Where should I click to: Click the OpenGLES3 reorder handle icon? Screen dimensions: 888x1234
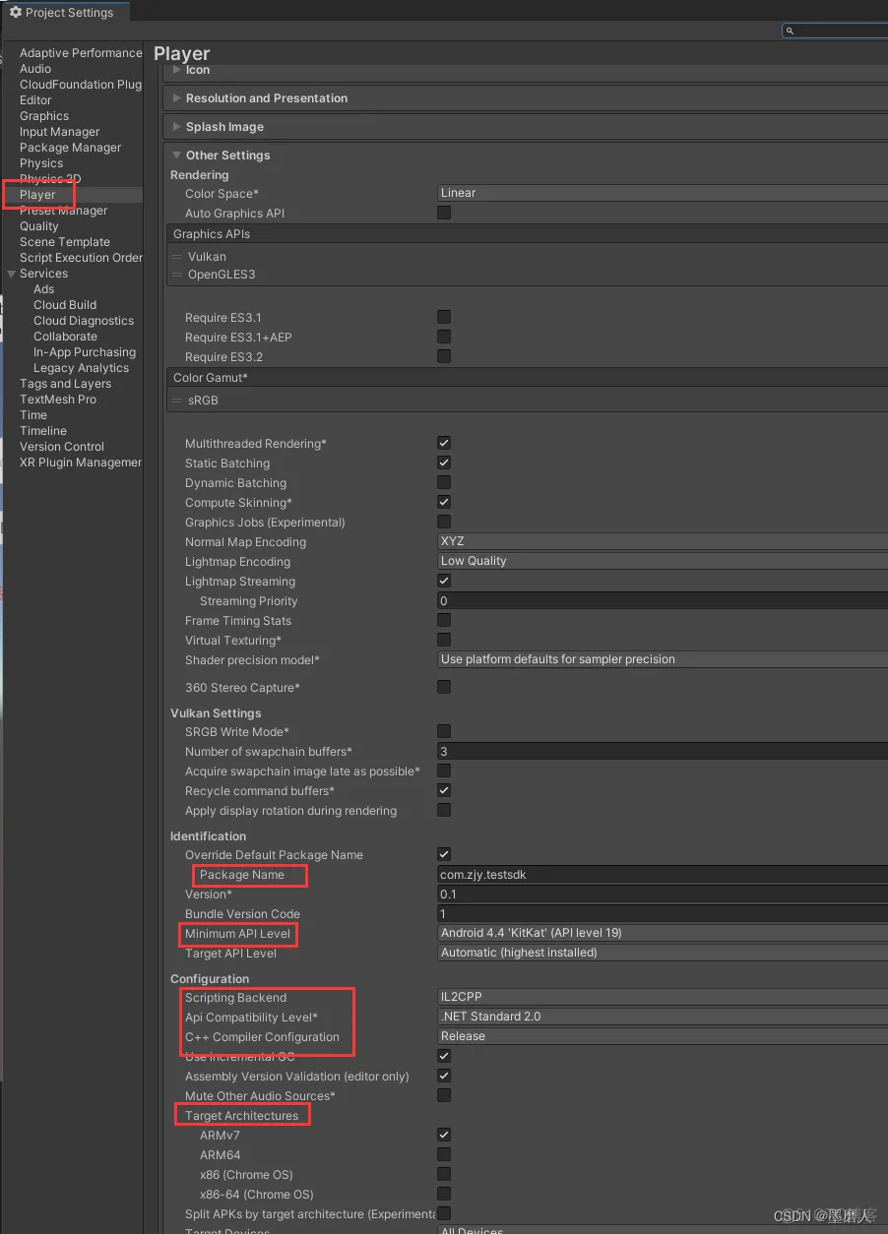[177, 275]
